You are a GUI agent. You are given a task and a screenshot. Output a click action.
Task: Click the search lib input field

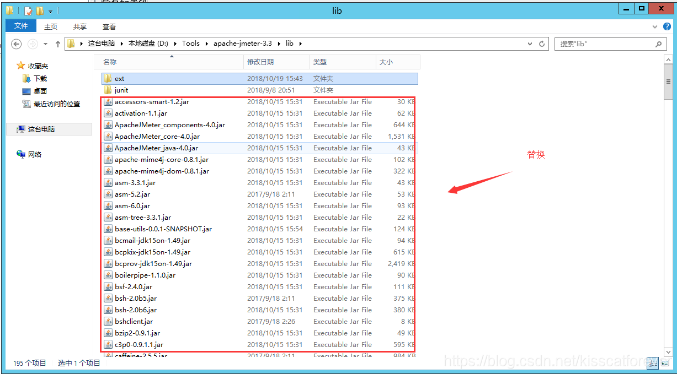[x=605, y=44]
